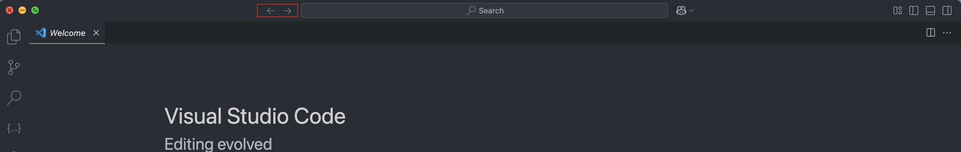
Task: Open the editor More Actions ellipsis menu
Action: (x=947, y=33)
